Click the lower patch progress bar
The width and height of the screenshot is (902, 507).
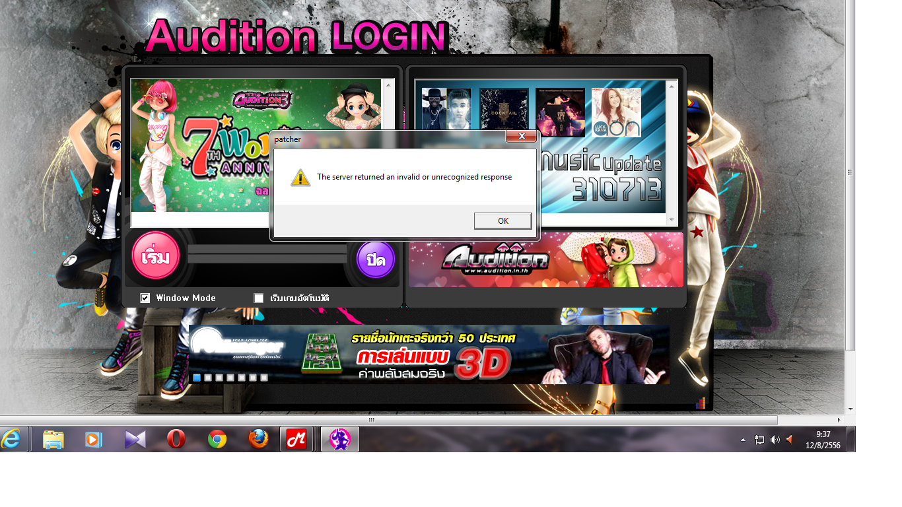[x=267, y=259]
